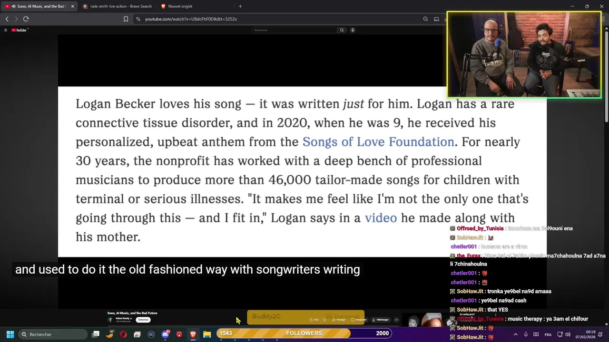Open network icon in system tray
609x342 pixels.
point(560,334)
